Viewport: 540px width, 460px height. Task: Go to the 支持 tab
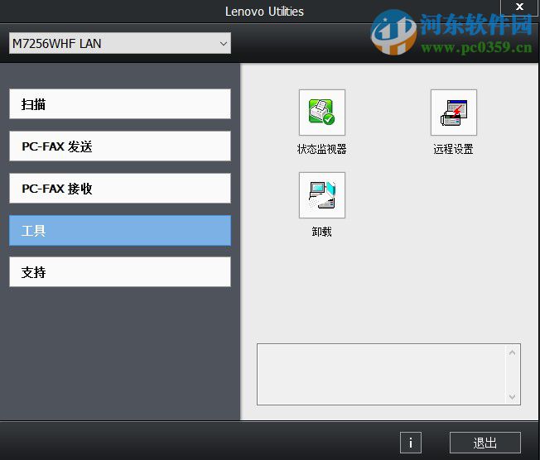pyautogui.click(x=120, y=272)
